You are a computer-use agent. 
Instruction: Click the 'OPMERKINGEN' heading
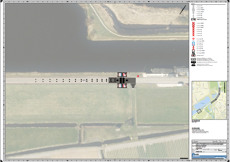pyautogui.click(x=196, y=128)
